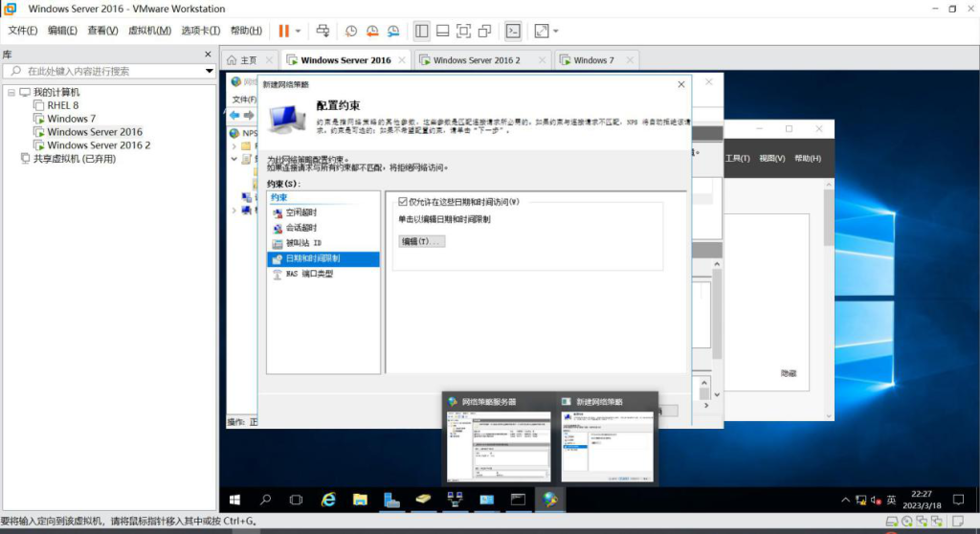Image resolution: width=980 pixels, height=534 pixels.
Task: Open 帮助(H) menu in the background window
Action: pos(808,158)
